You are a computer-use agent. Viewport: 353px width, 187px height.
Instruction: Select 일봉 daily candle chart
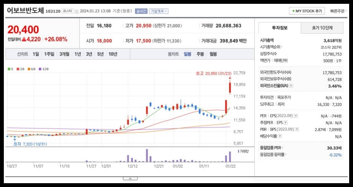[x=188, y=54]
